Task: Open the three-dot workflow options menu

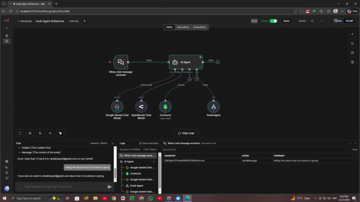Action: click(x=320, y=21)
